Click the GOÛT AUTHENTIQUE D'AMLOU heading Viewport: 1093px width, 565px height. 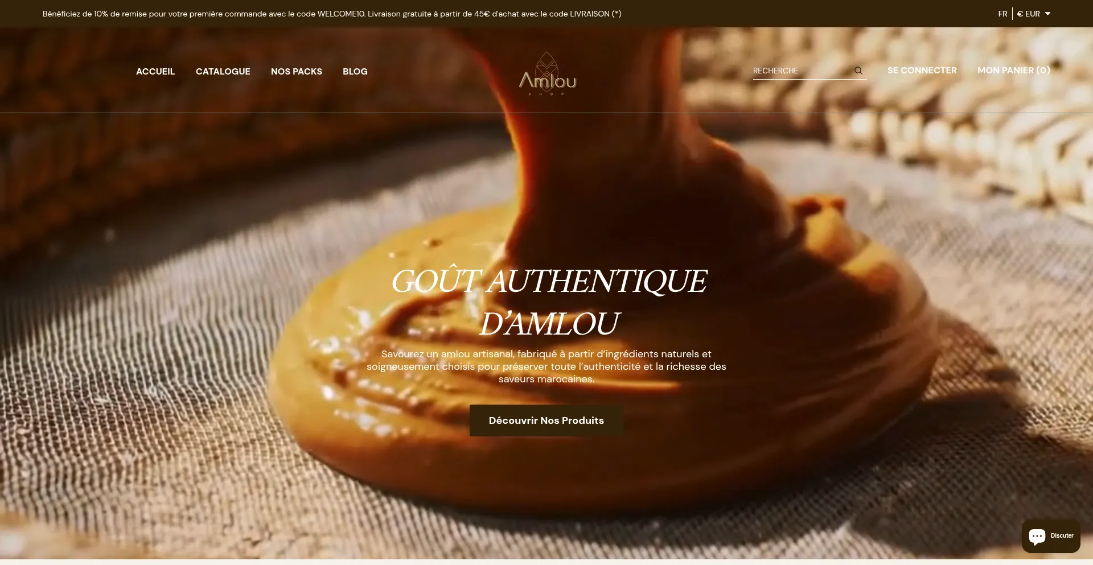[x=548, y=302]
